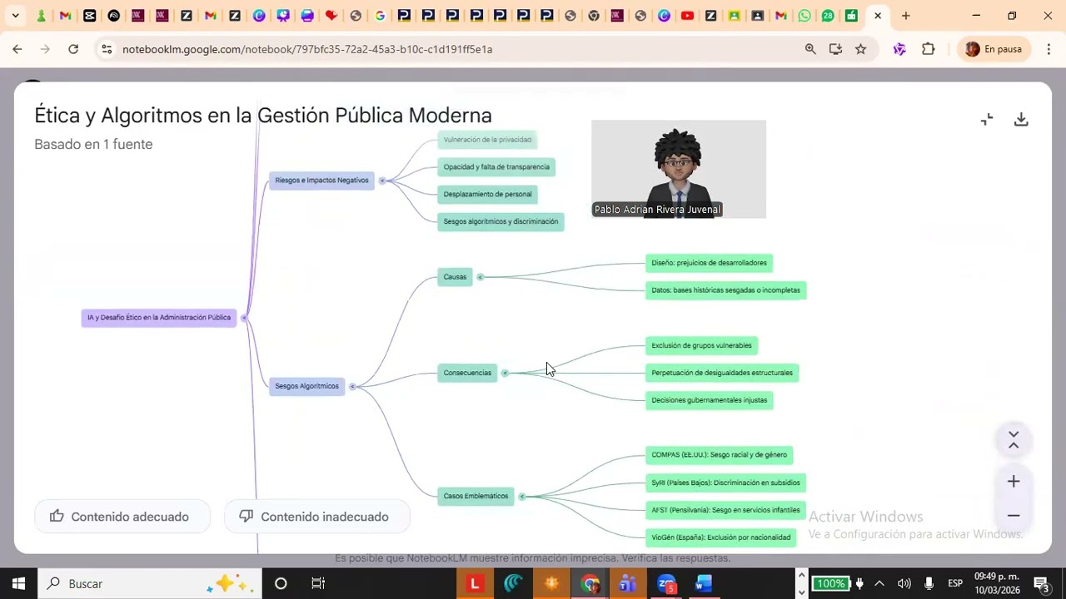The height and width of the screenshot is (599, 1066).
Task: Collapse the Sesgos Algorítmicos branch
Action: tap(352, 386)
